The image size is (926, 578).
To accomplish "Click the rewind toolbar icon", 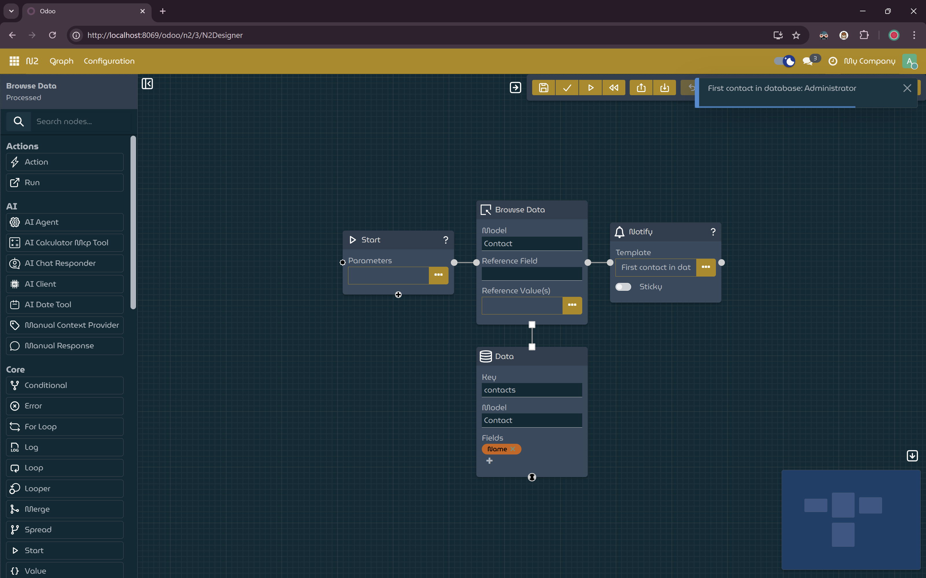I will tap(614, 88).
